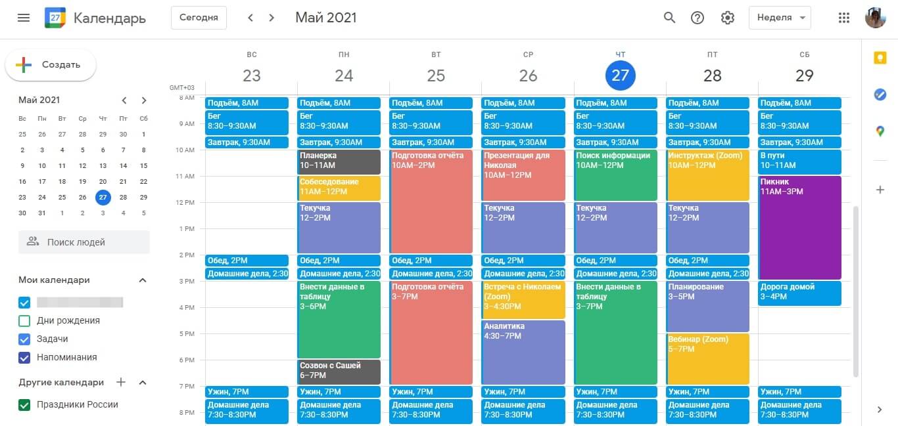Click the Создать button
The width and height of the screenshot is (898, 426).
click(x=51, y=65)
